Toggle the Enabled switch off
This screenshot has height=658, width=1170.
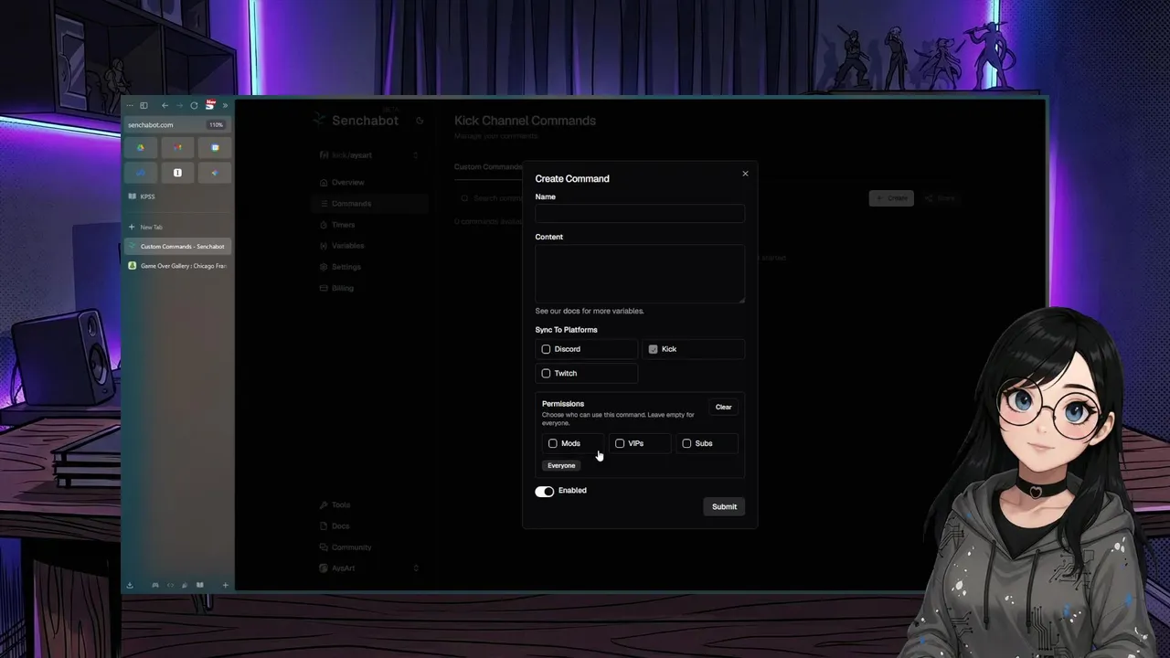pos(545,491)
